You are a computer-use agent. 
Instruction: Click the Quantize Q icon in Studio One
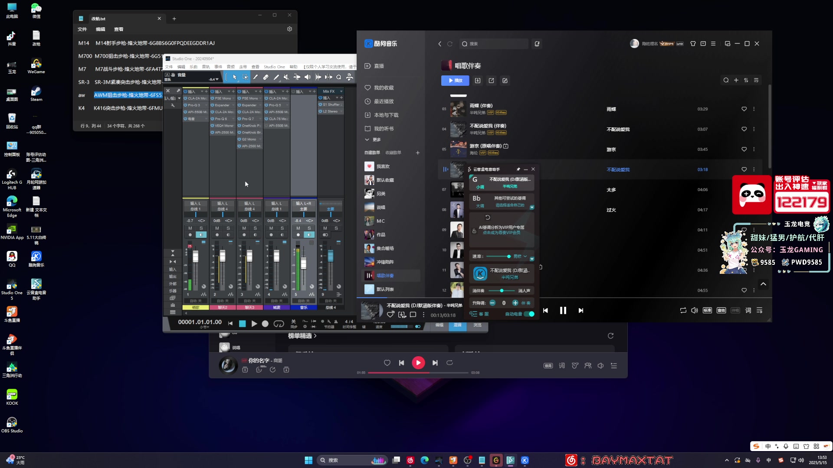click(339, 77)
